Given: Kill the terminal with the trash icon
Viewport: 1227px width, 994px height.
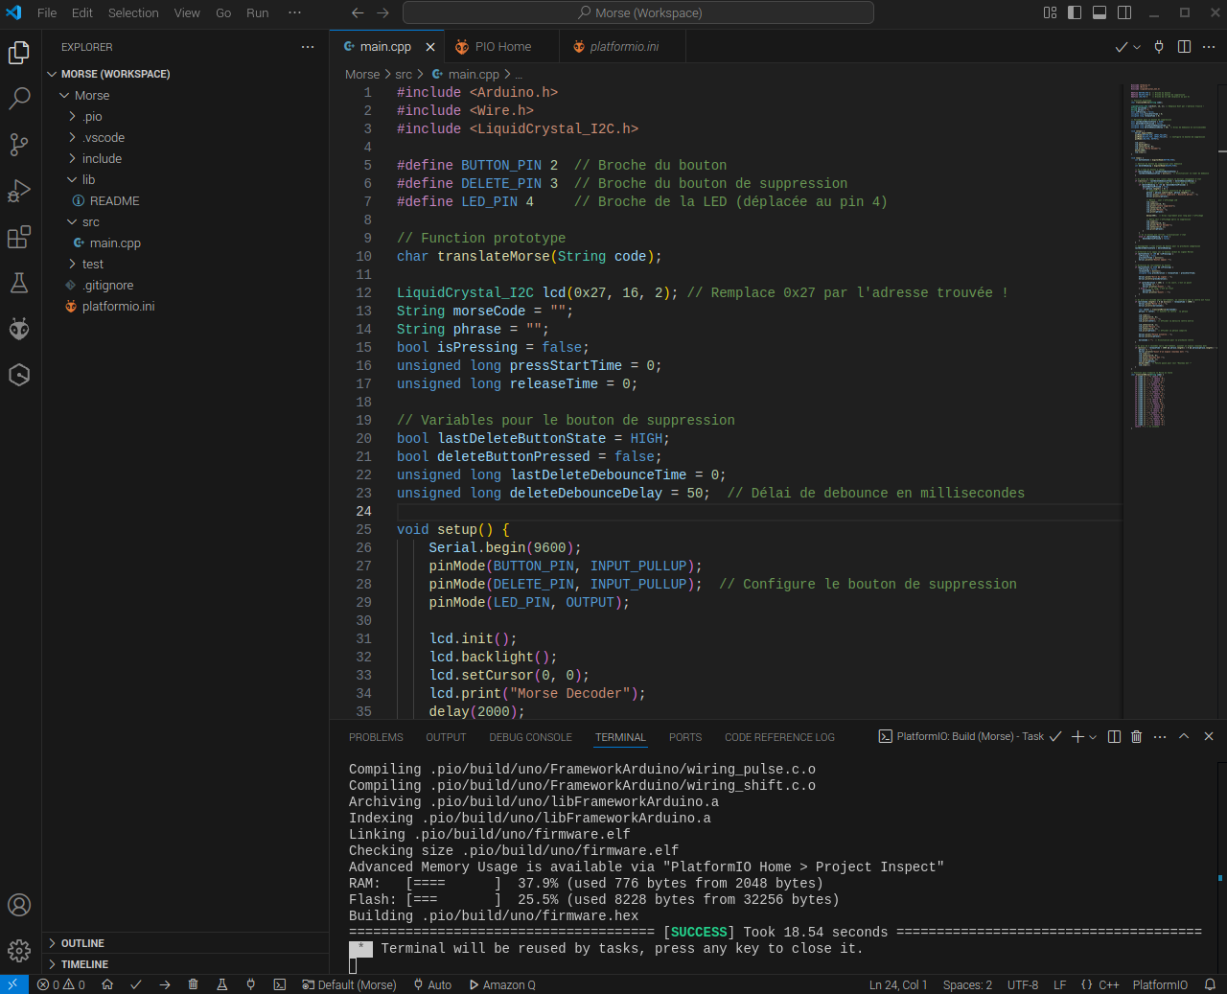Looking at the screenshot, I should pos(1136,736).
